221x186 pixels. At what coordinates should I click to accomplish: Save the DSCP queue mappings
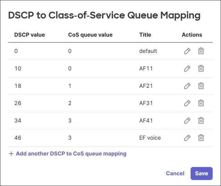pyautogui.click(x=201, y=174)
